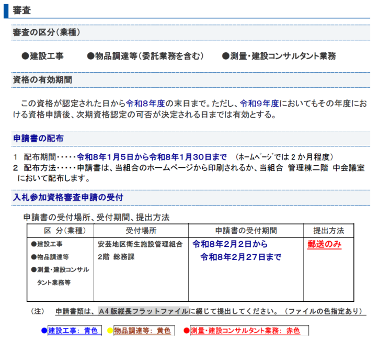Select the 資格の有効期間 section heading

tap(42, 80)
